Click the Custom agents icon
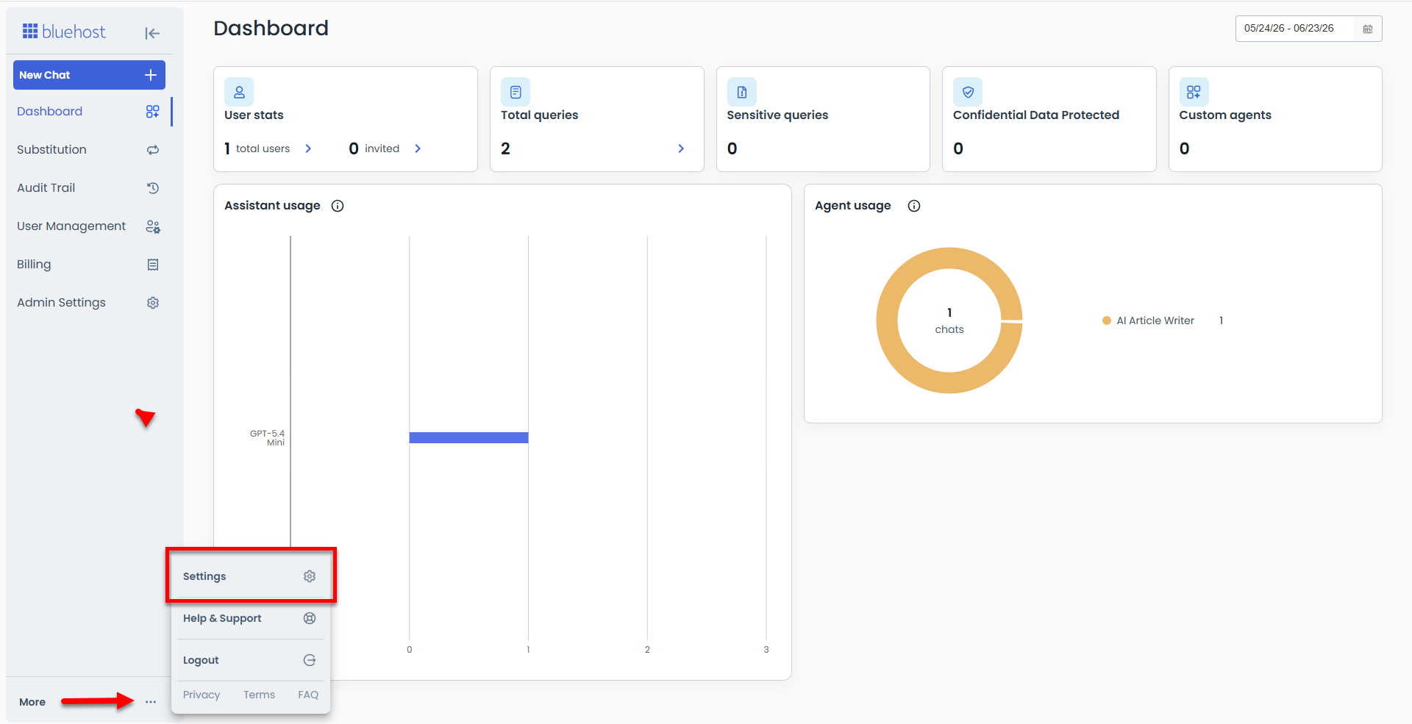Viewport: 1412px width, 724px height. (1194, 92)
